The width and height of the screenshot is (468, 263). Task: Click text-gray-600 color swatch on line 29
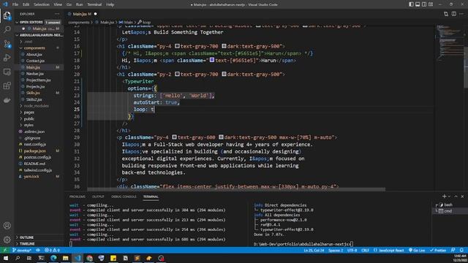174,137
